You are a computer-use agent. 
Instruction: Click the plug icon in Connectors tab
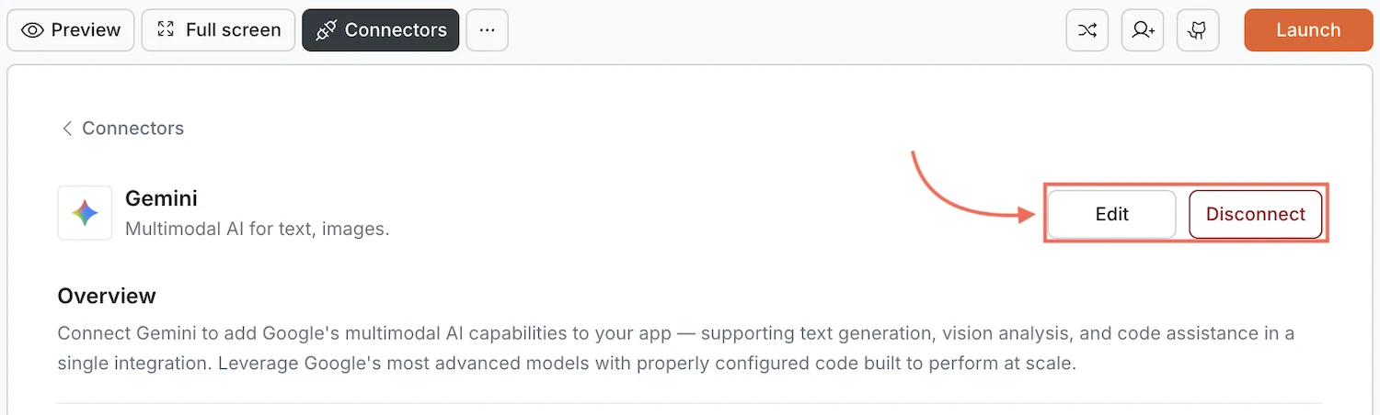tap(326, 30)
